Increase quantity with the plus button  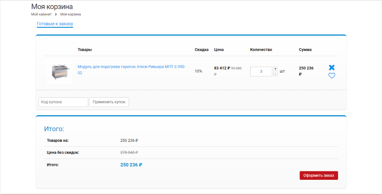tap(275, 68)
